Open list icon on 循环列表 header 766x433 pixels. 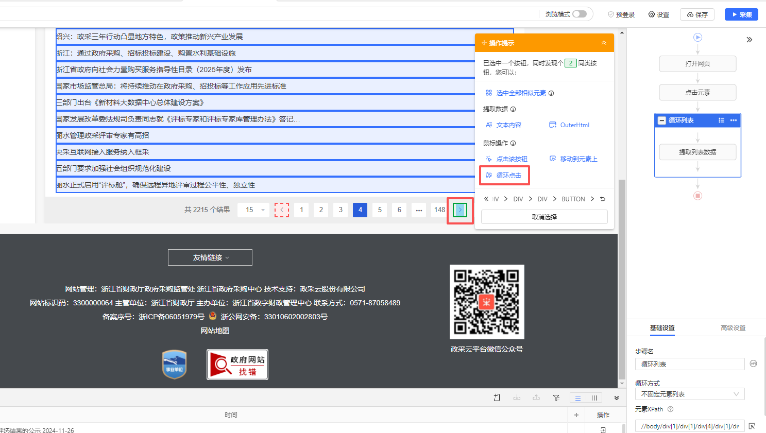click(721, 120)
